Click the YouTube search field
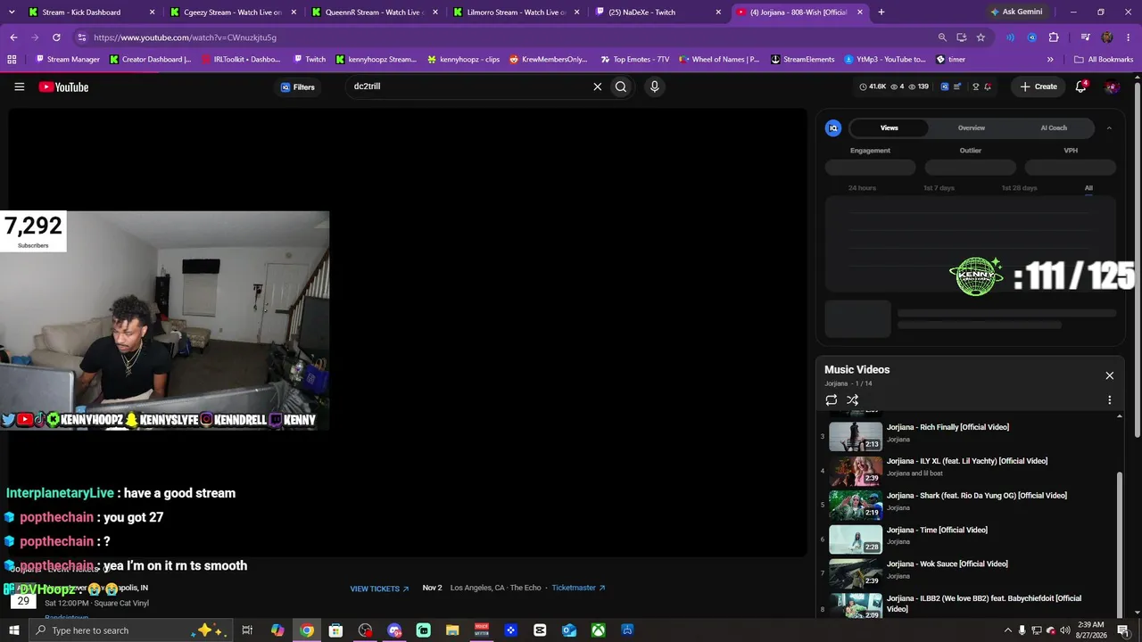1142x642 pixels. point(468,86)
